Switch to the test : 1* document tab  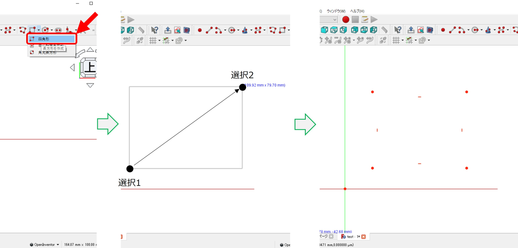tap(350, 236)
